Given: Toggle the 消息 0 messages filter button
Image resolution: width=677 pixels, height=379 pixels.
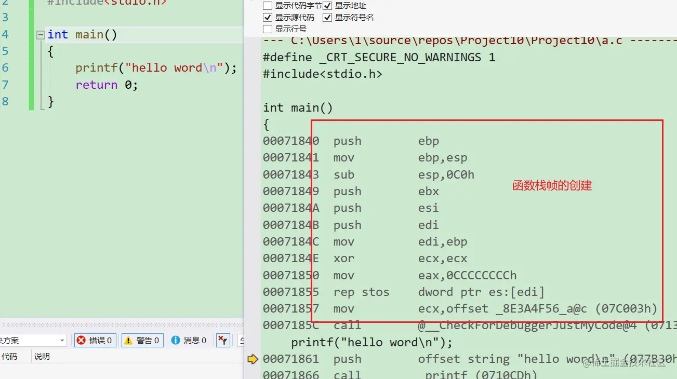Looking at the screenshot, I should pyautogui.click(x=189, y=341).
